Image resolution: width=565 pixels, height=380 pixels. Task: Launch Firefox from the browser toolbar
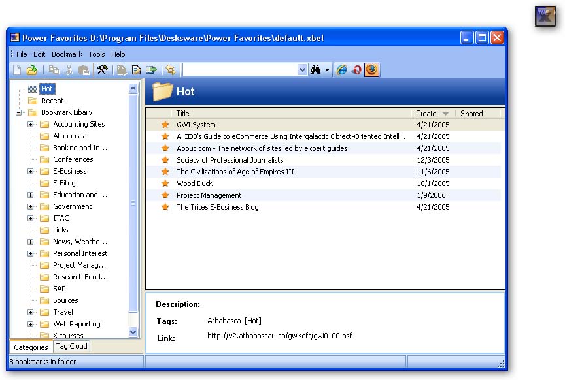[372, 70]
